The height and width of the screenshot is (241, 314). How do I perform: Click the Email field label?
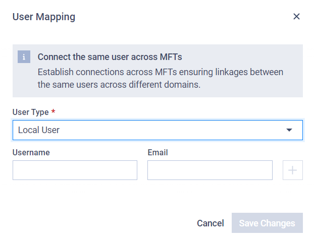tap(158, 152)
